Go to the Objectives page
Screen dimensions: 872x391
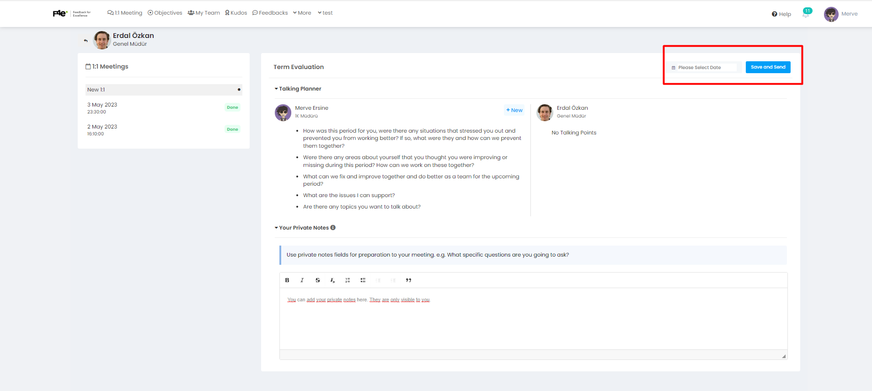coord(165,13)
